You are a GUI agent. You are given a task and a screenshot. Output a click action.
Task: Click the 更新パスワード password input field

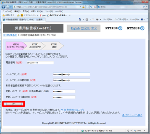64,91
